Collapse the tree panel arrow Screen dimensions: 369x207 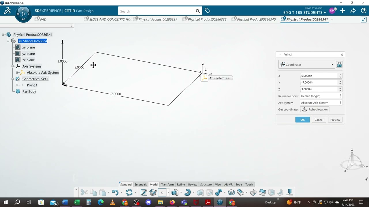pyautogui.click(x=71, y=26)
